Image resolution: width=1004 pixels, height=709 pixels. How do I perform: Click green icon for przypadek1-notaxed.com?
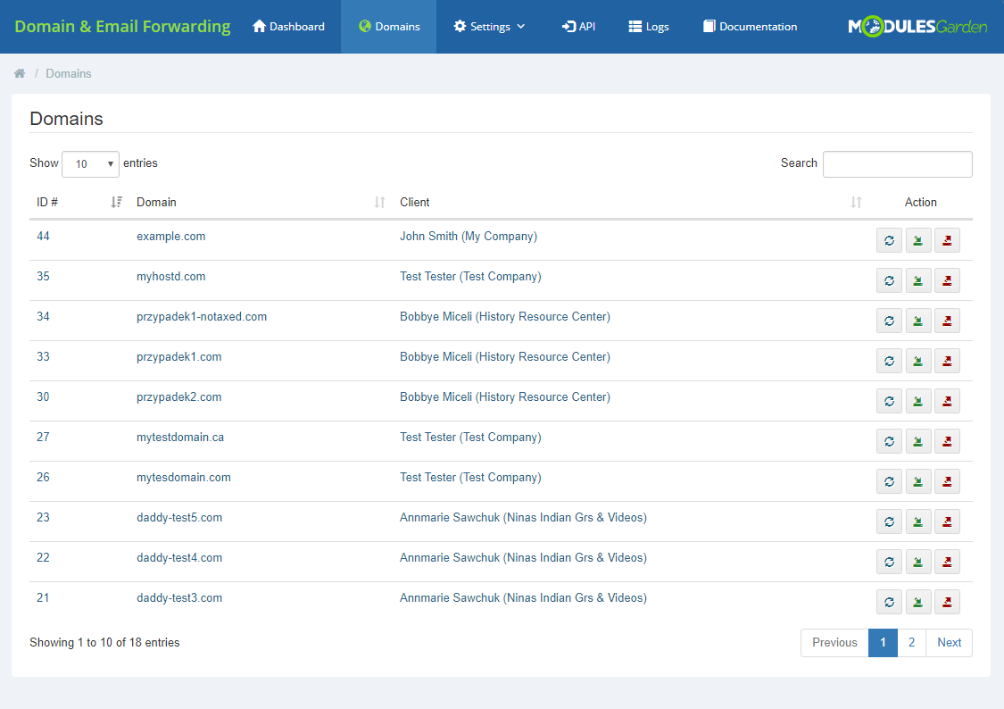click(918, 321)
